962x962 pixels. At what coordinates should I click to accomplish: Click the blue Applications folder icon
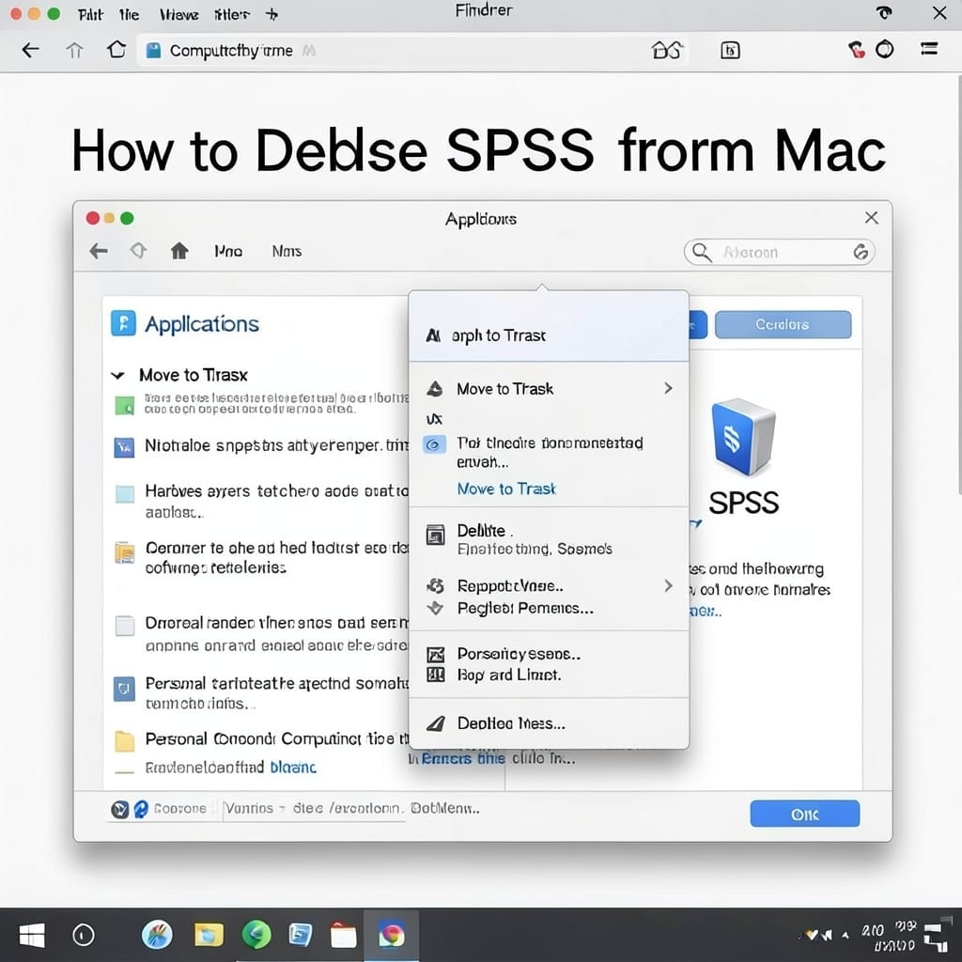(123, 323)
